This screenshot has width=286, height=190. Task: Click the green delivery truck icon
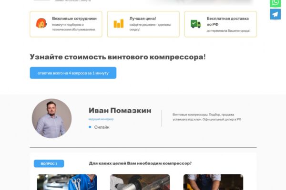tap(196, 24)
